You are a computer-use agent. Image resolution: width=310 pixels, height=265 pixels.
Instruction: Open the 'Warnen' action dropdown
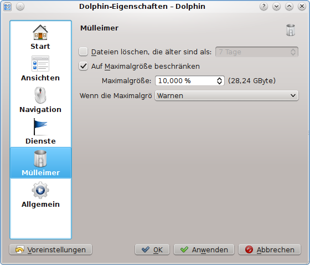click(x=226, y=96)
